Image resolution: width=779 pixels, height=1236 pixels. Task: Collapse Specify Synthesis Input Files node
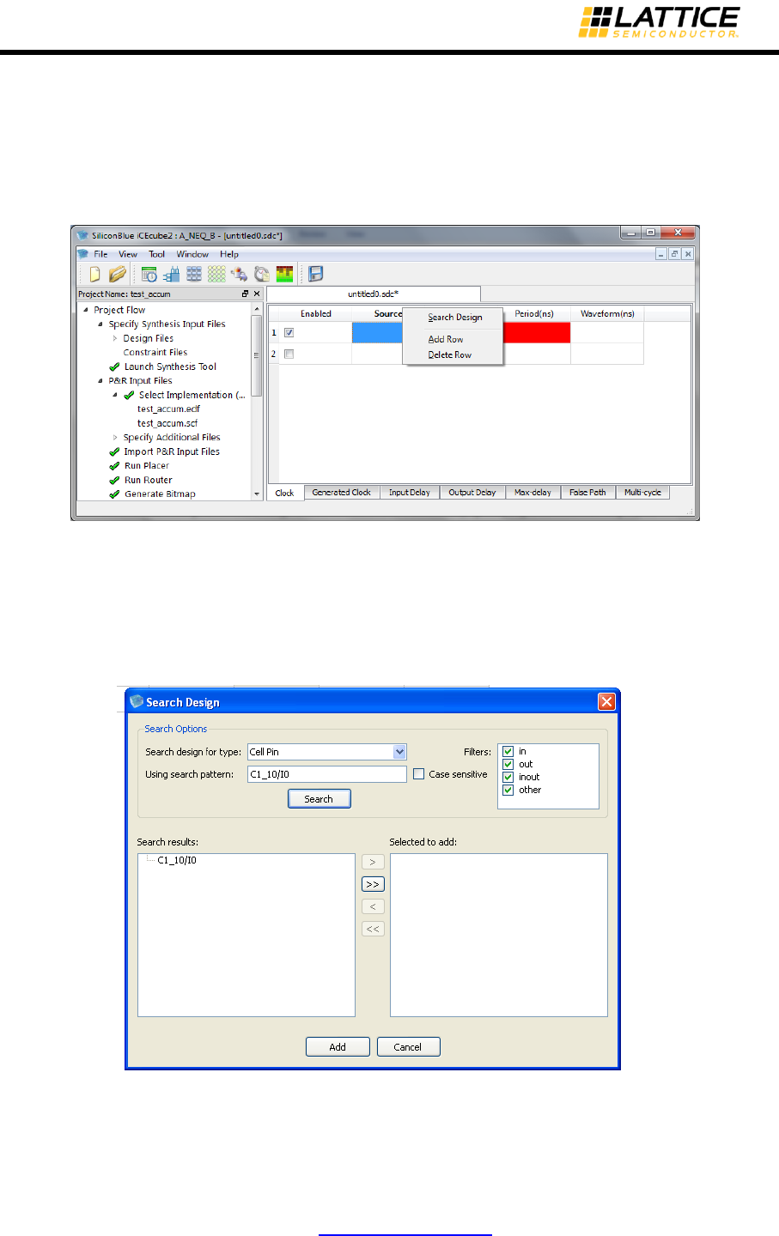(x=100, y=324)
